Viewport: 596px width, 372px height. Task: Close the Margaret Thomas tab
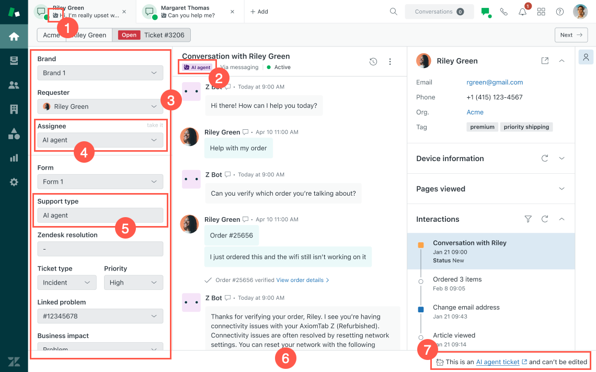232,12
